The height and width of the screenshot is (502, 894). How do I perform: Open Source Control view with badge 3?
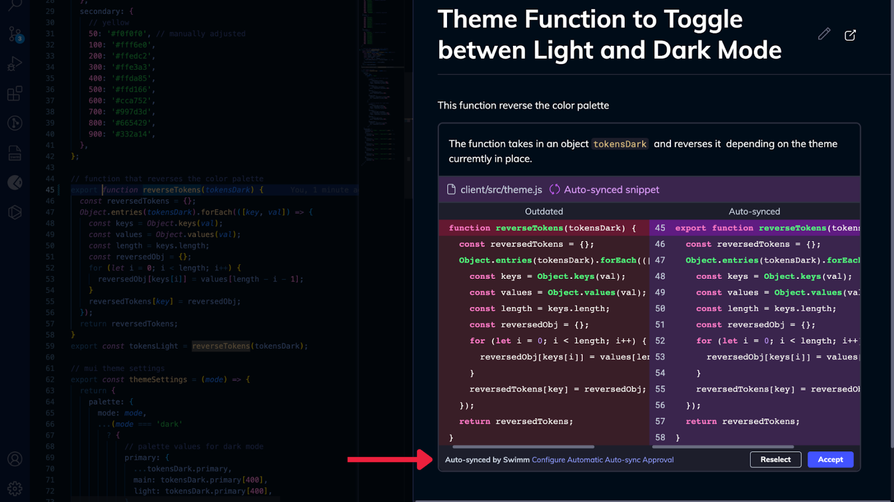(15, 35)
